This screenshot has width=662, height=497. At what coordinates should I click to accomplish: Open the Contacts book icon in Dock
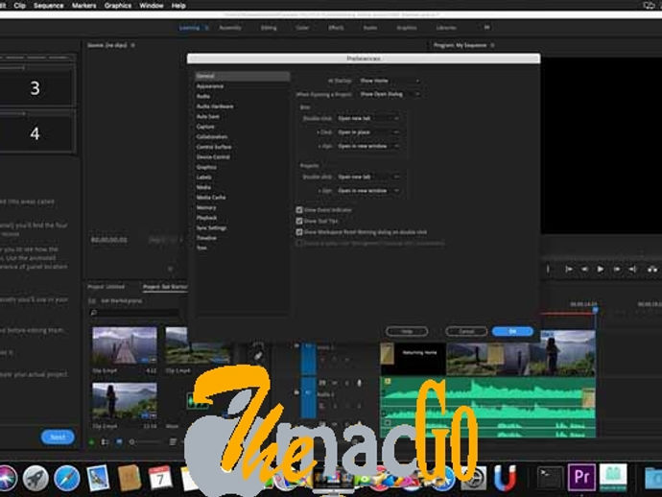point(129,478)
